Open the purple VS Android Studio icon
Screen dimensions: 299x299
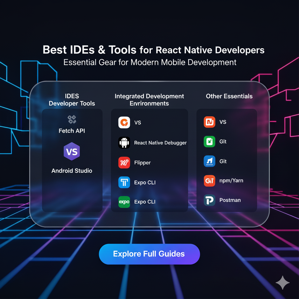coord(72,151)
